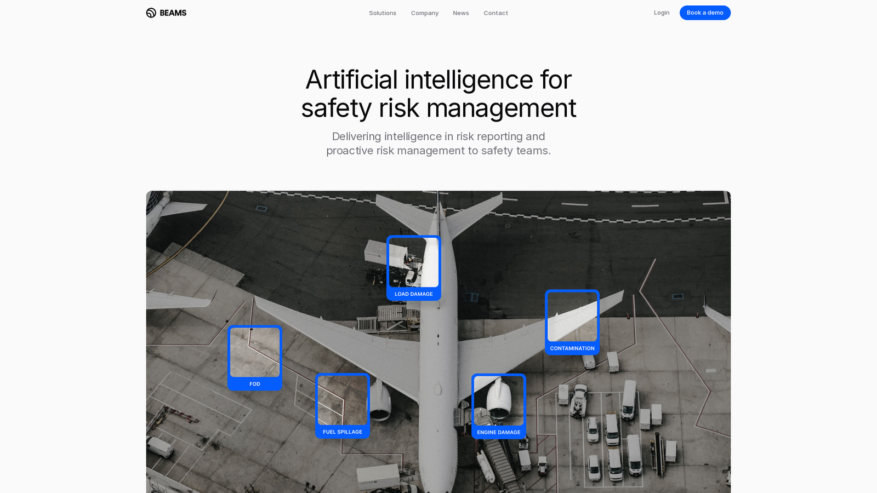Open the Solutions menu
The image size is (877, 493).
[383, 13]
